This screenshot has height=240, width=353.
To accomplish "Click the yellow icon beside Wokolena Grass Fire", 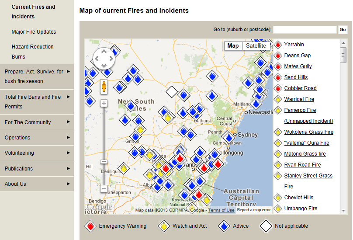I will point(278,132).
